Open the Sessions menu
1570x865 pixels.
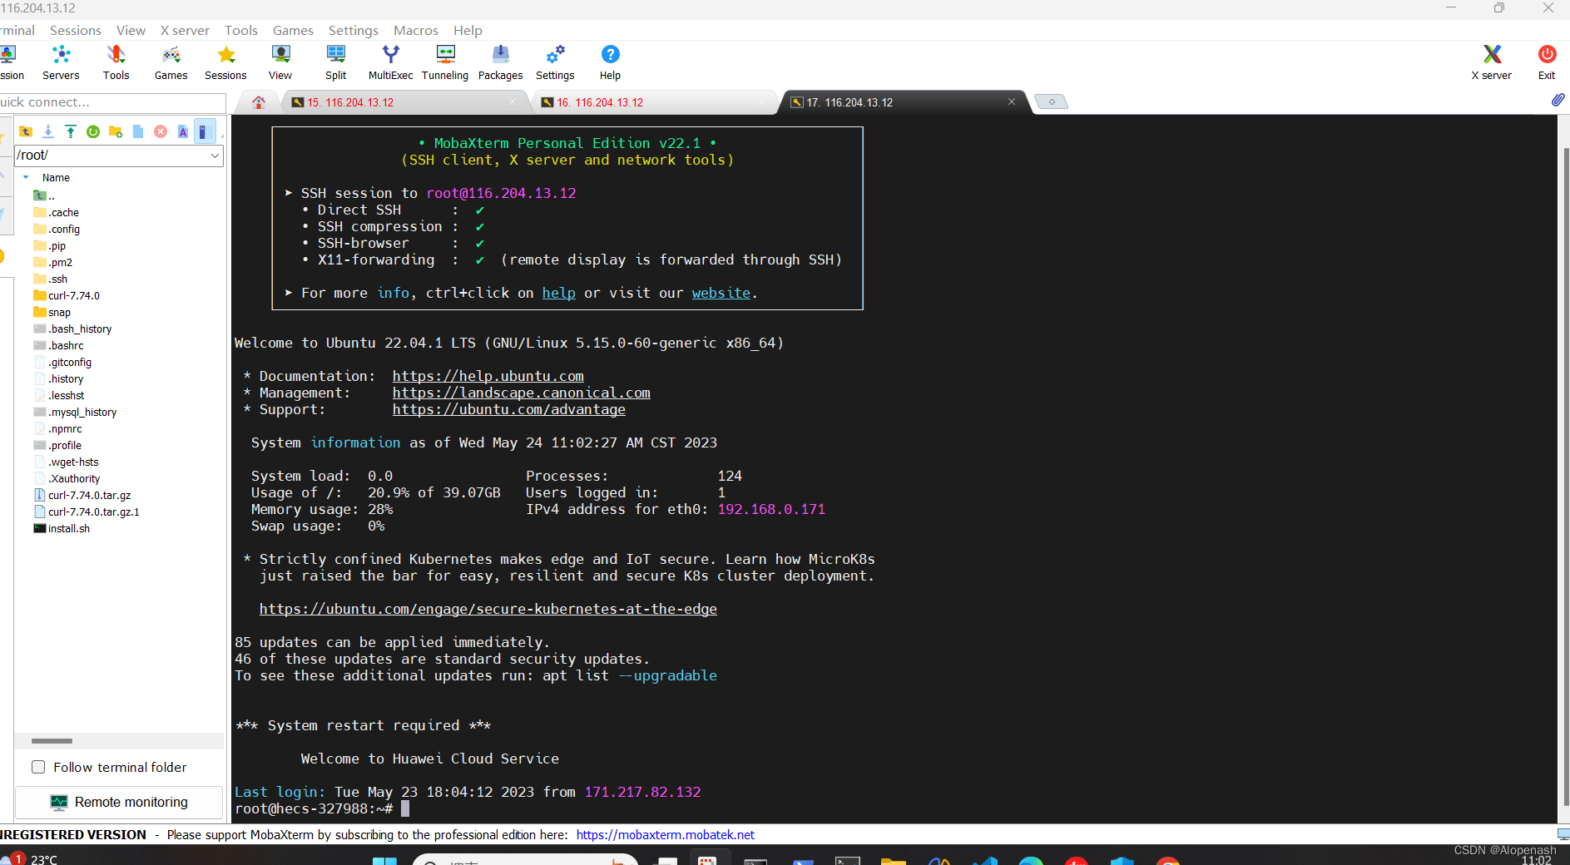coord(76,30)
